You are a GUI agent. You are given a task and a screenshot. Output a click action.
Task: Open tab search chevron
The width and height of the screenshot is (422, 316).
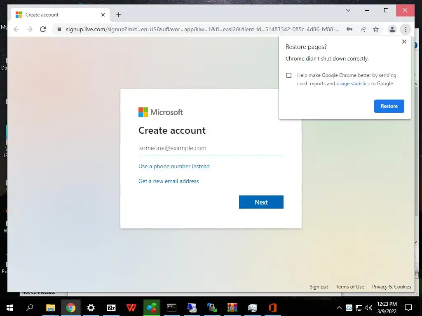point(348,10)
